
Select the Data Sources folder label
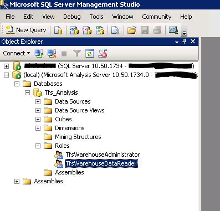click(x=73, y=101)
